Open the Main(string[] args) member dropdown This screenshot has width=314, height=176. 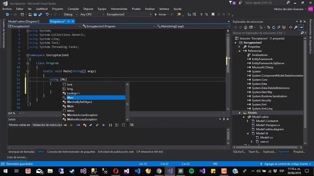[193, 26]
